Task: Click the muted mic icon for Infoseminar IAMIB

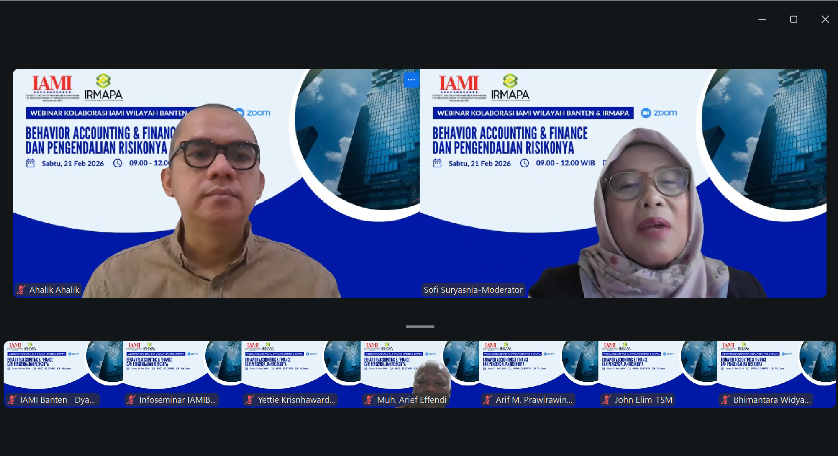Action: point(131,400)
